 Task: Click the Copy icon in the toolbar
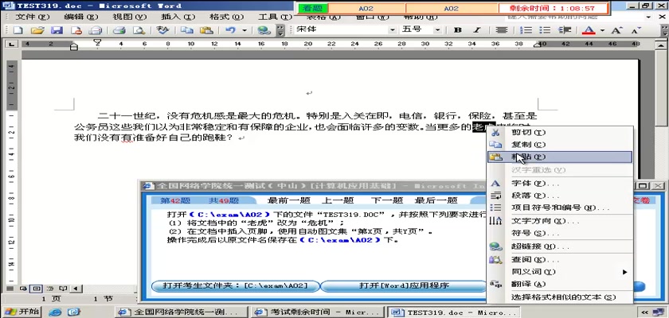(187, 30)
